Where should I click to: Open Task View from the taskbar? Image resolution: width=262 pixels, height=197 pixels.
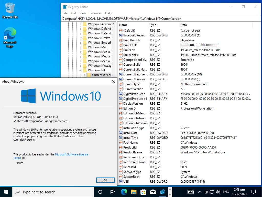click(x=113, y=192)
